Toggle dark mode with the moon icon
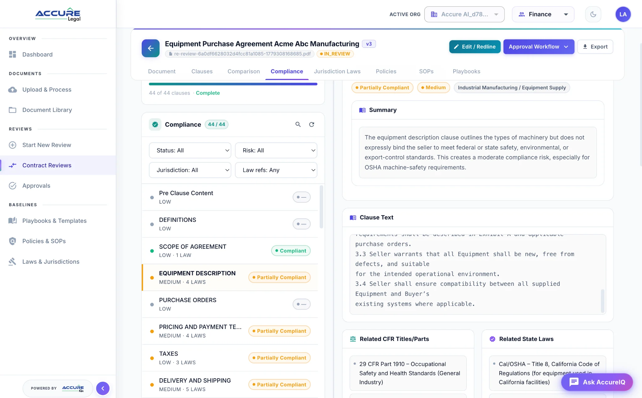This screenshot has height=398, width=642. click(x=593, y=14)
